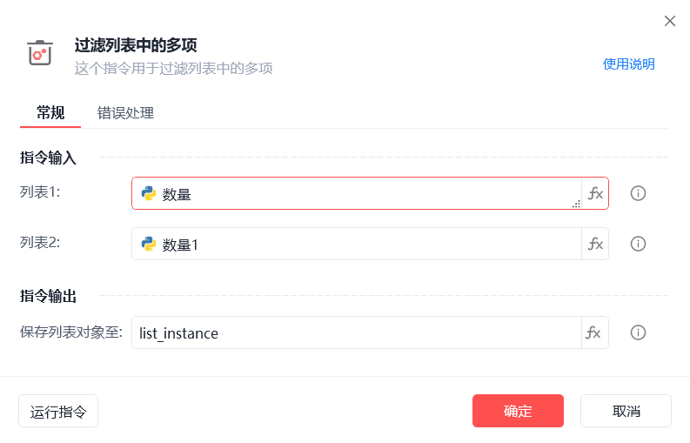This screenshot has width=690, height=443.
Task: Click the Python icon in 列表2 field
Action: click(x=149, y=244)
